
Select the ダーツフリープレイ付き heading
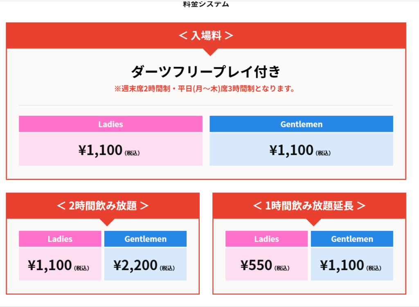pos(206,72)
